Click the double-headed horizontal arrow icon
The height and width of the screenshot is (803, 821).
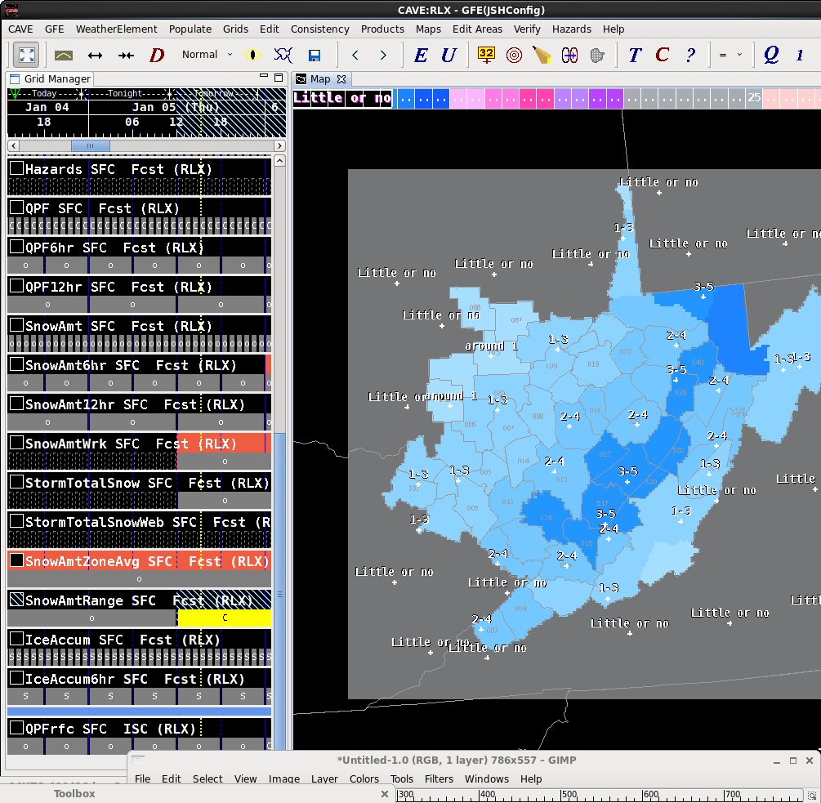(x=96, y=55)
